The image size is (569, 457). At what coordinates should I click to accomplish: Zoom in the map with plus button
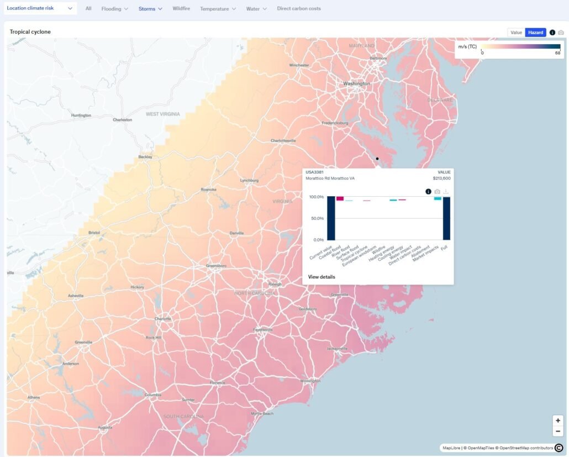[x=558, y=421]
